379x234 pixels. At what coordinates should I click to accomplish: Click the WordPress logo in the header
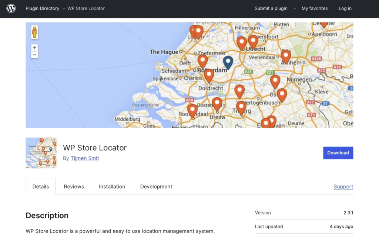11,8
